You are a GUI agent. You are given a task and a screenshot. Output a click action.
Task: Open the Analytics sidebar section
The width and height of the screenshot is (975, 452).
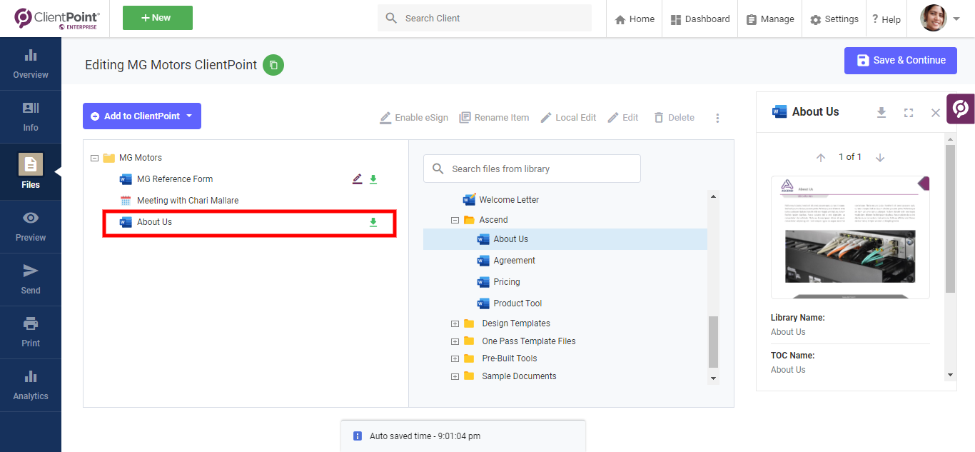click(31, 386)
